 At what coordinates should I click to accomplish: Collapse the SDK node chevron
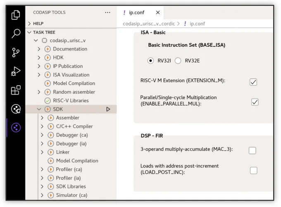(x=39, y=109)
